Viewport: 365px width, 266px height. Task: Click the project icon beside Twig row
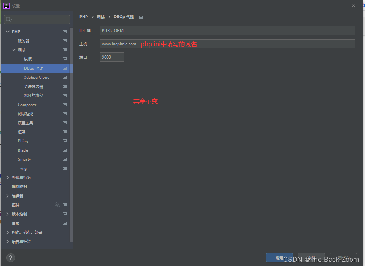(x=65, y=168)
